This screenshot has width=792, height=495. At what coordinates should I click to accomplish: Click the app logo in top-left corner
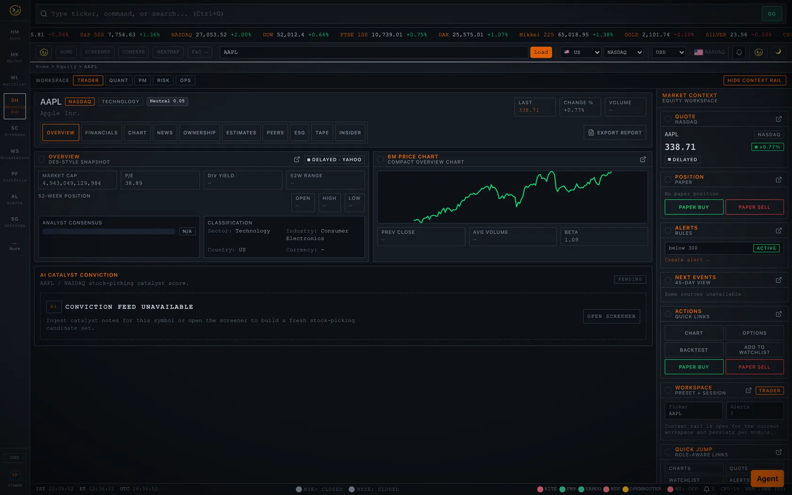pos(15,10)
